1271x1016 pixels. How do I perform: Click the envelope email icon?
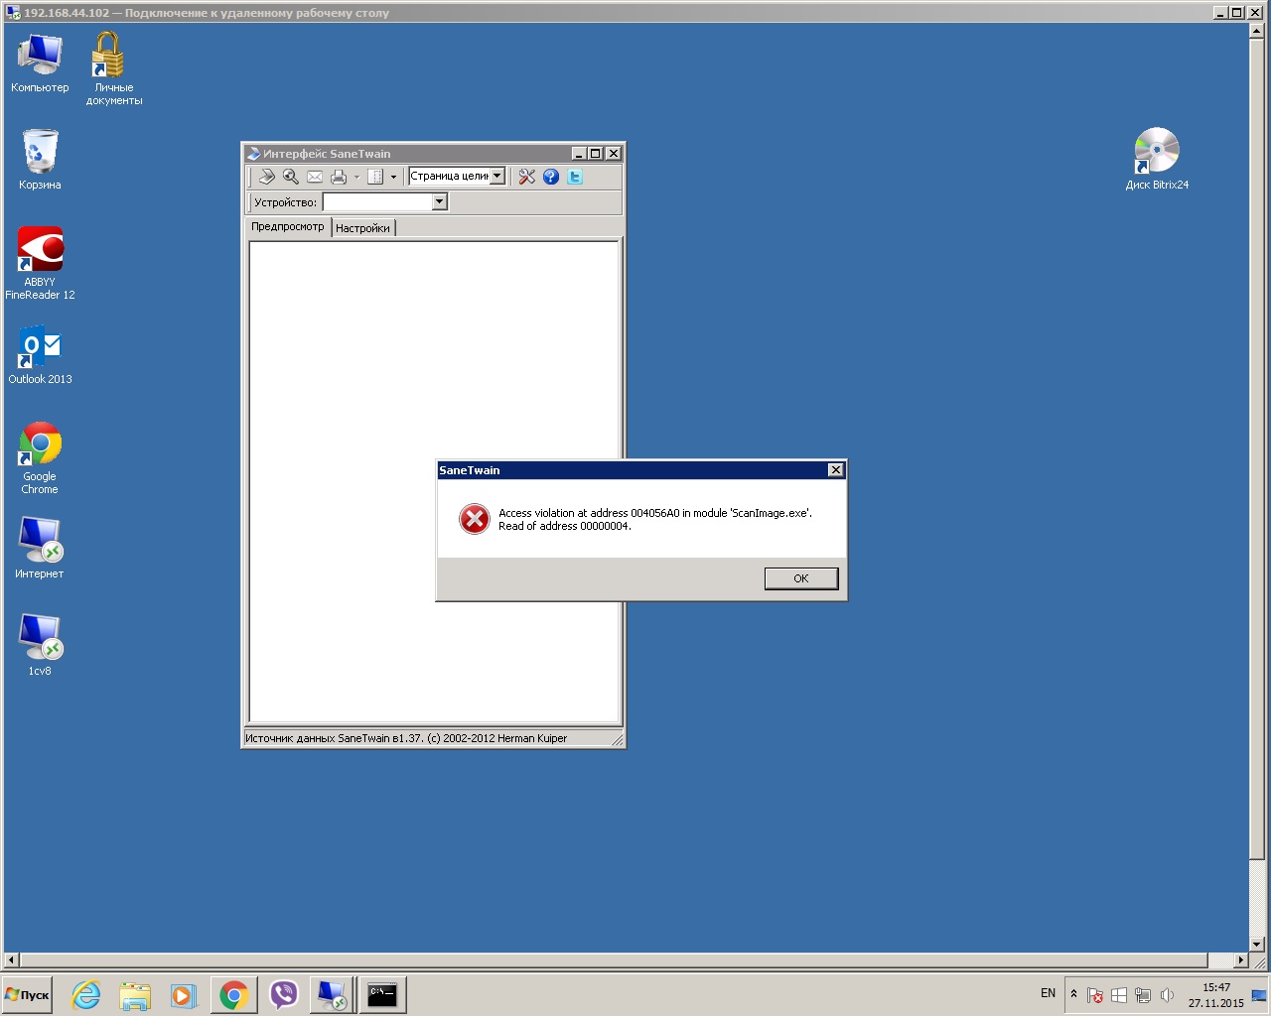click(x=315, y=177)
